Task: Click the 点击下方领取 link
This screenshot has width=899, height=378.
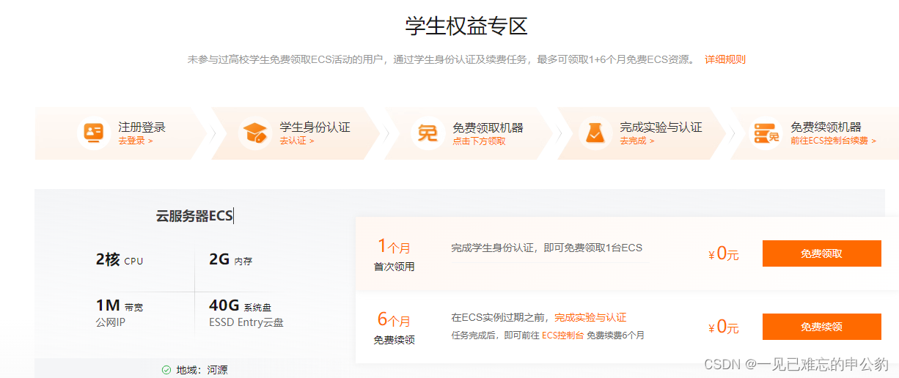Action: 479,141
